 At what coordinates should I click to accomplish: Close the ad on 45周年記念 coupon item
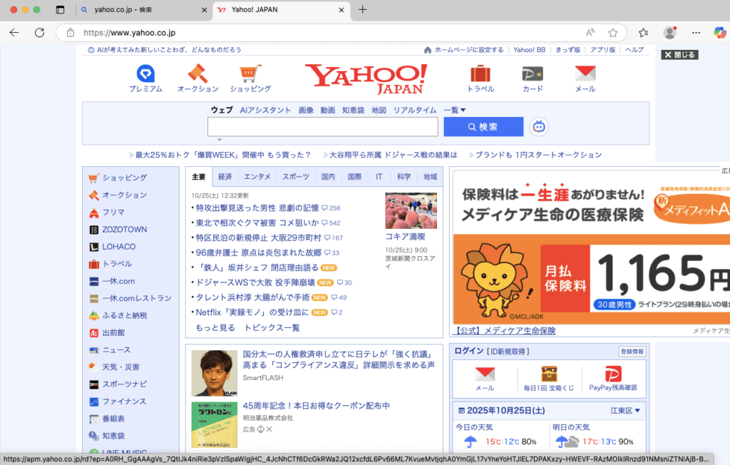point(269,429)
